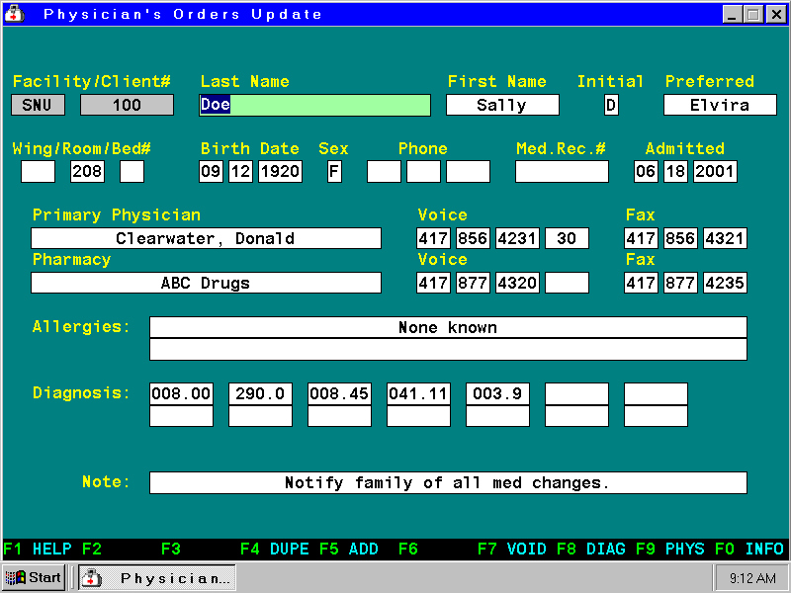Click the admitted day field 18

pyautogui.click(x=675, y=171)
